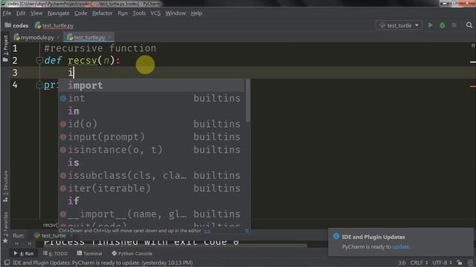Open Search Everywhere magnifier icon
Viewport: 476px width, 267px height.
coord(469,25)
